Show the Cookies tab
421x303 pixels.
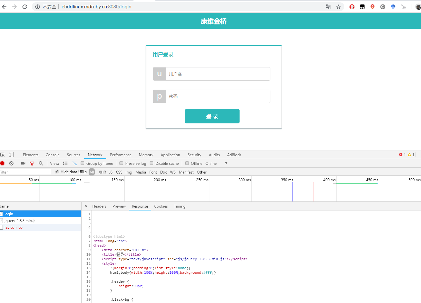[x=161, y=206]
